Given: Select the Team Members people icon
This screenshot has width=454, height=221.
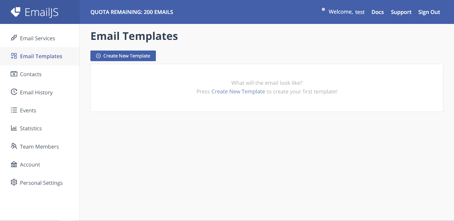Looking at the screenshot, I should [14, 146].
